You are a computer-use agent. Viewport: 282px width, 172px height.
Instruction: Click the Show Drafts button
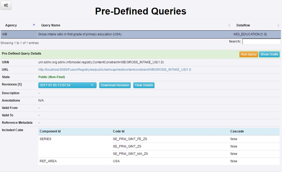pos(269,54)
